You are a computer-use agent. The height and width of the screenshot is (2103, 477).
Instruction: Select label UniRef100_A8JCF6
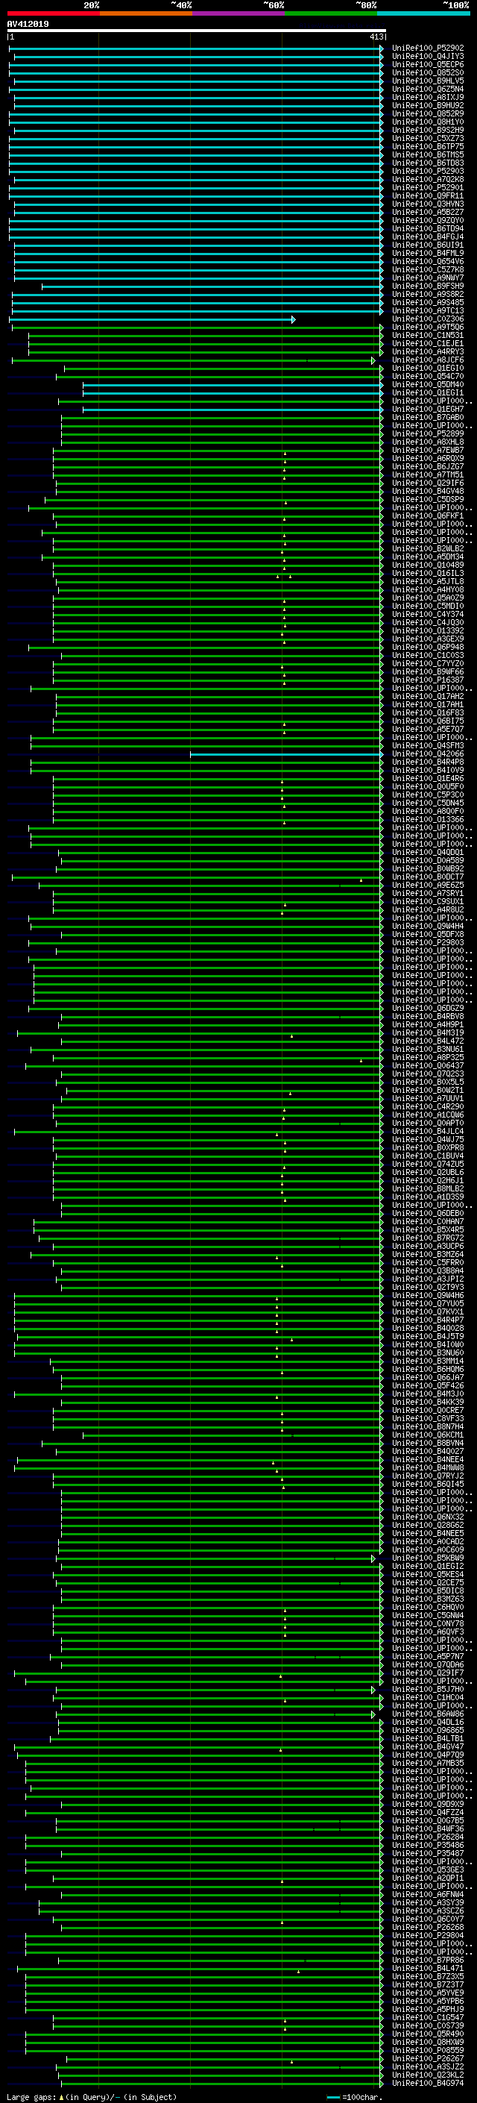pos(428,360)
